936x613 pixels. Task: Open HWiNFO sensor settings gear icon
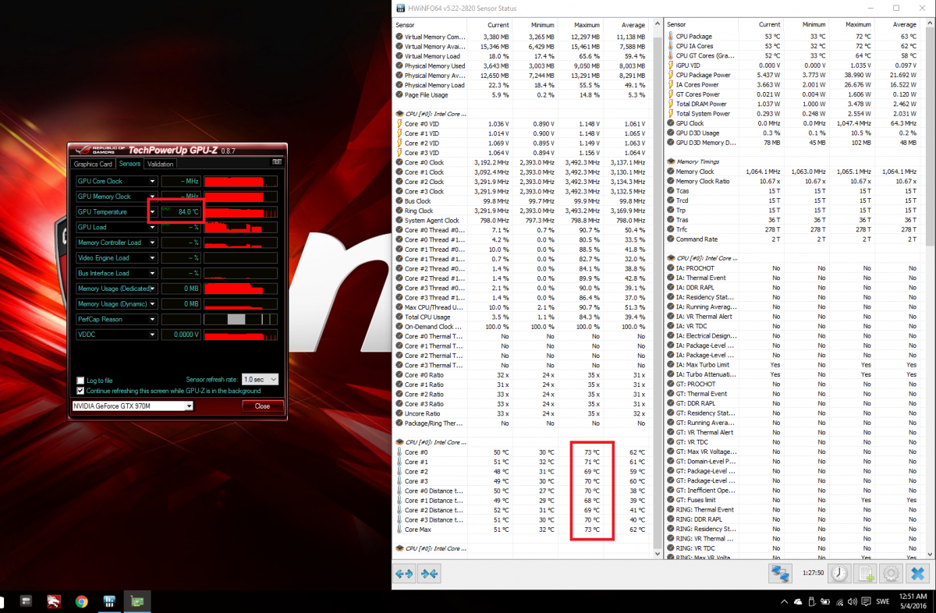(891, 574)
